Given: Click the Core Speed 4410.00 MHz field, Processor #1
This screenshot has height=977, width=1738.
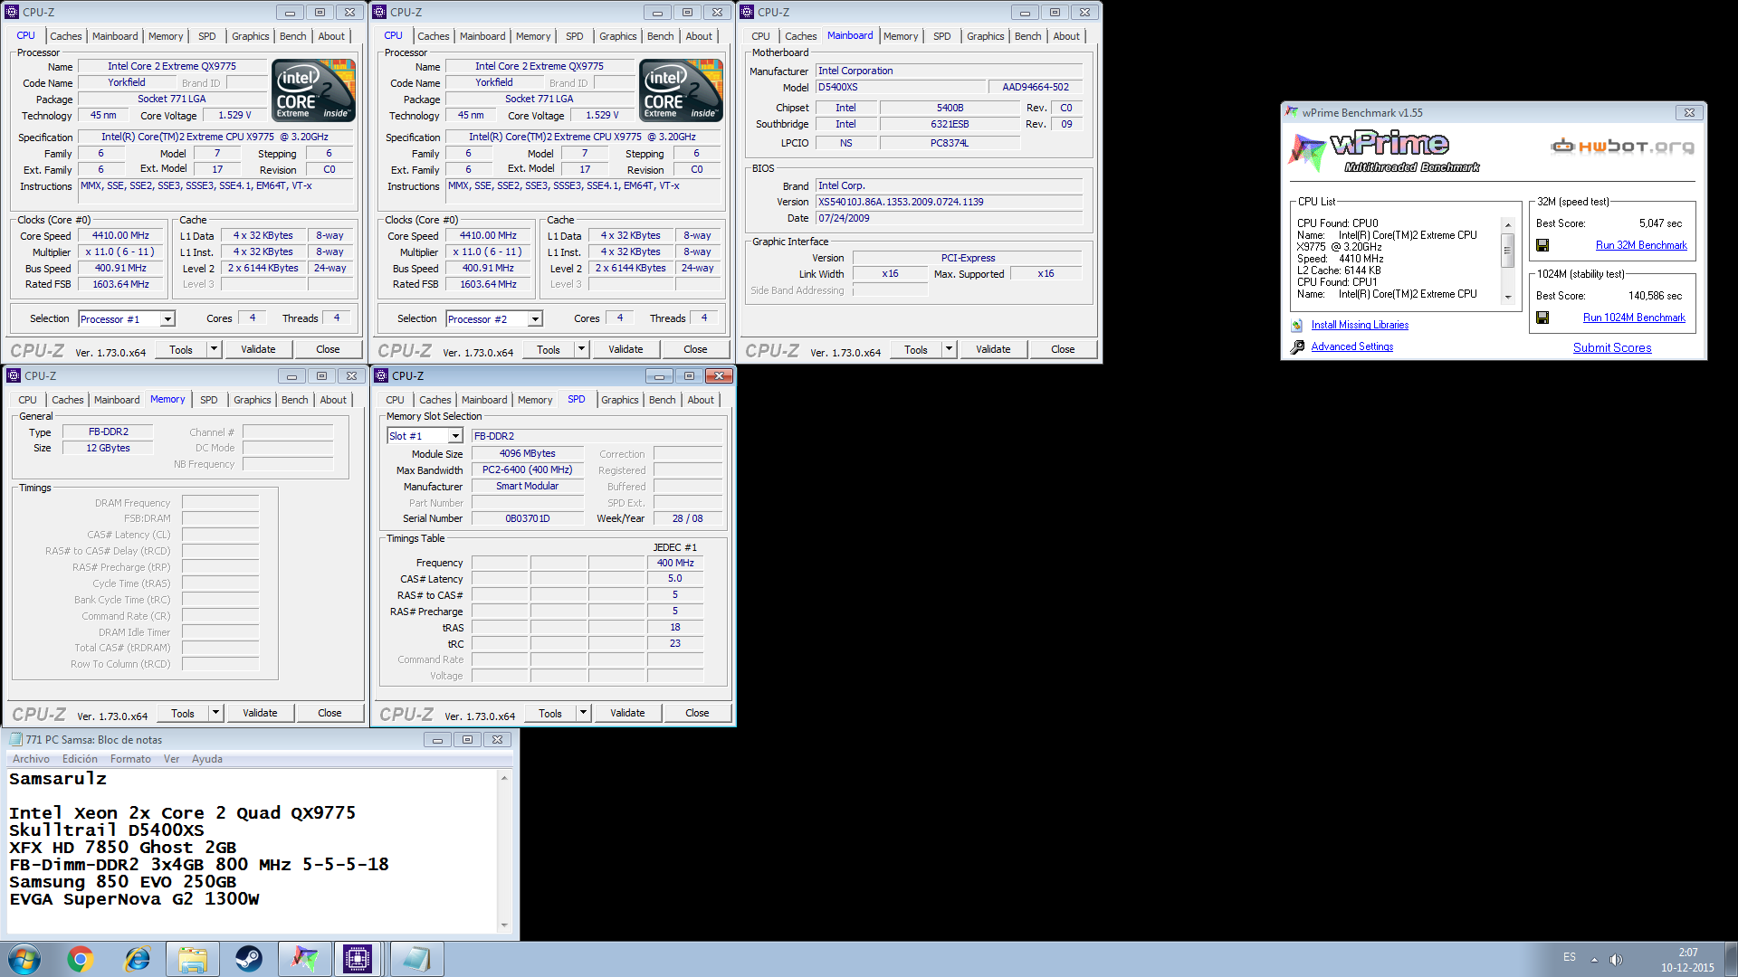Looking at the screenshot, I should click(120, 235).
